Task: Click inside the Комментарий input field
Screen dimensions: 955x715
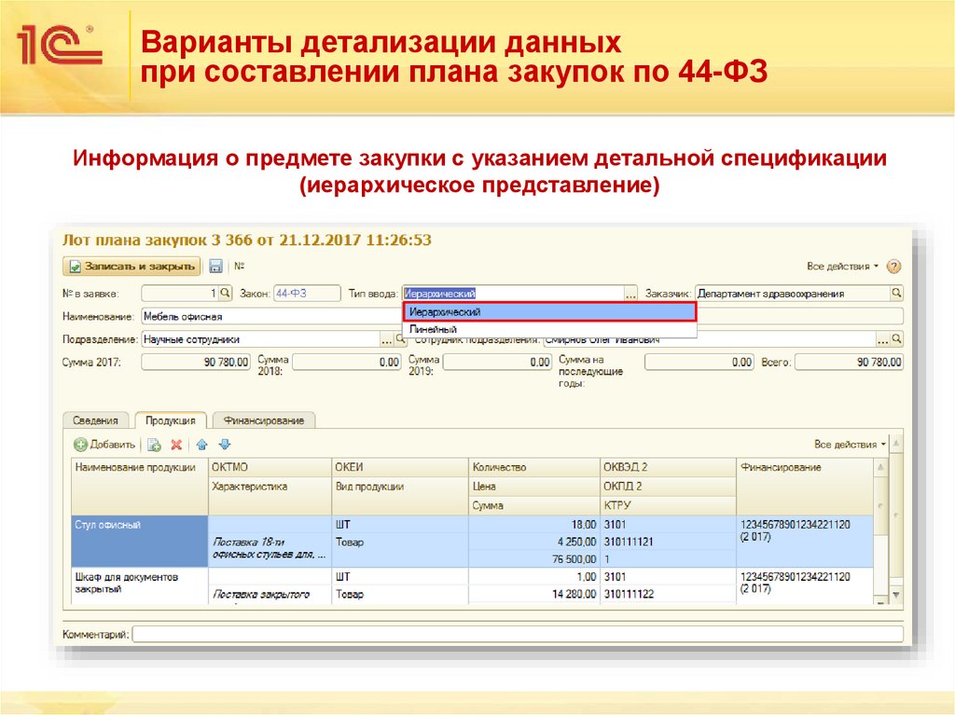Action: 373,633
